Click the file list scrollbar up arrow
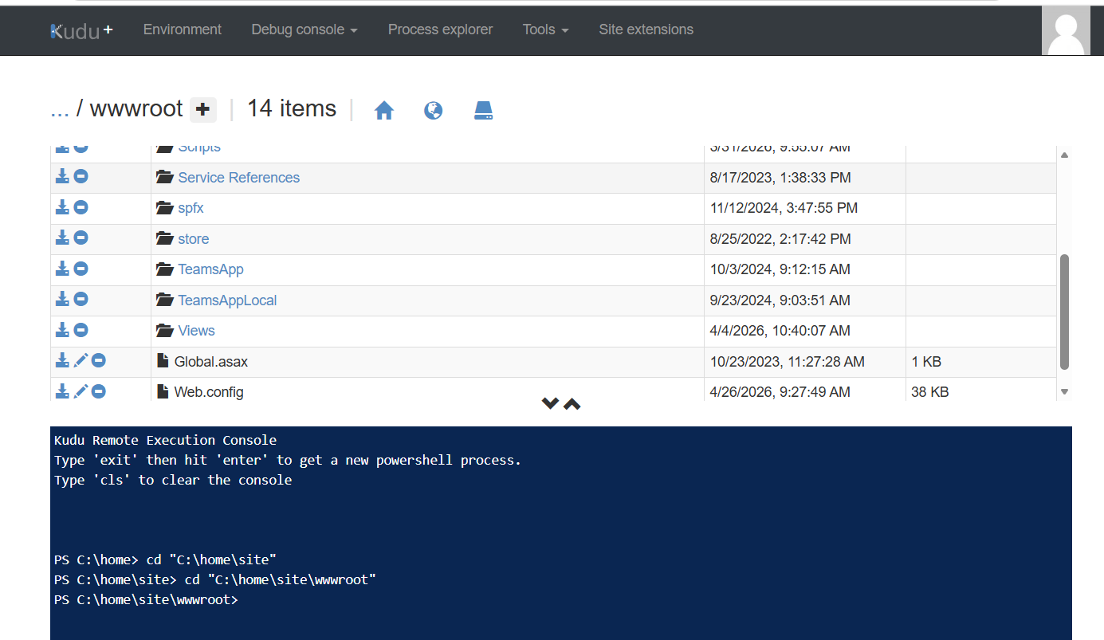The image size is (1104, 640). click(1064, 155)
